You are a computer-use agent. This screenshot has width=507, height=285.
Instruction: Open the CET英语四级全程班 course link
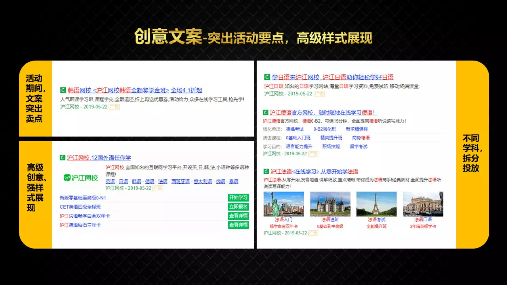[x=80, y=207]
